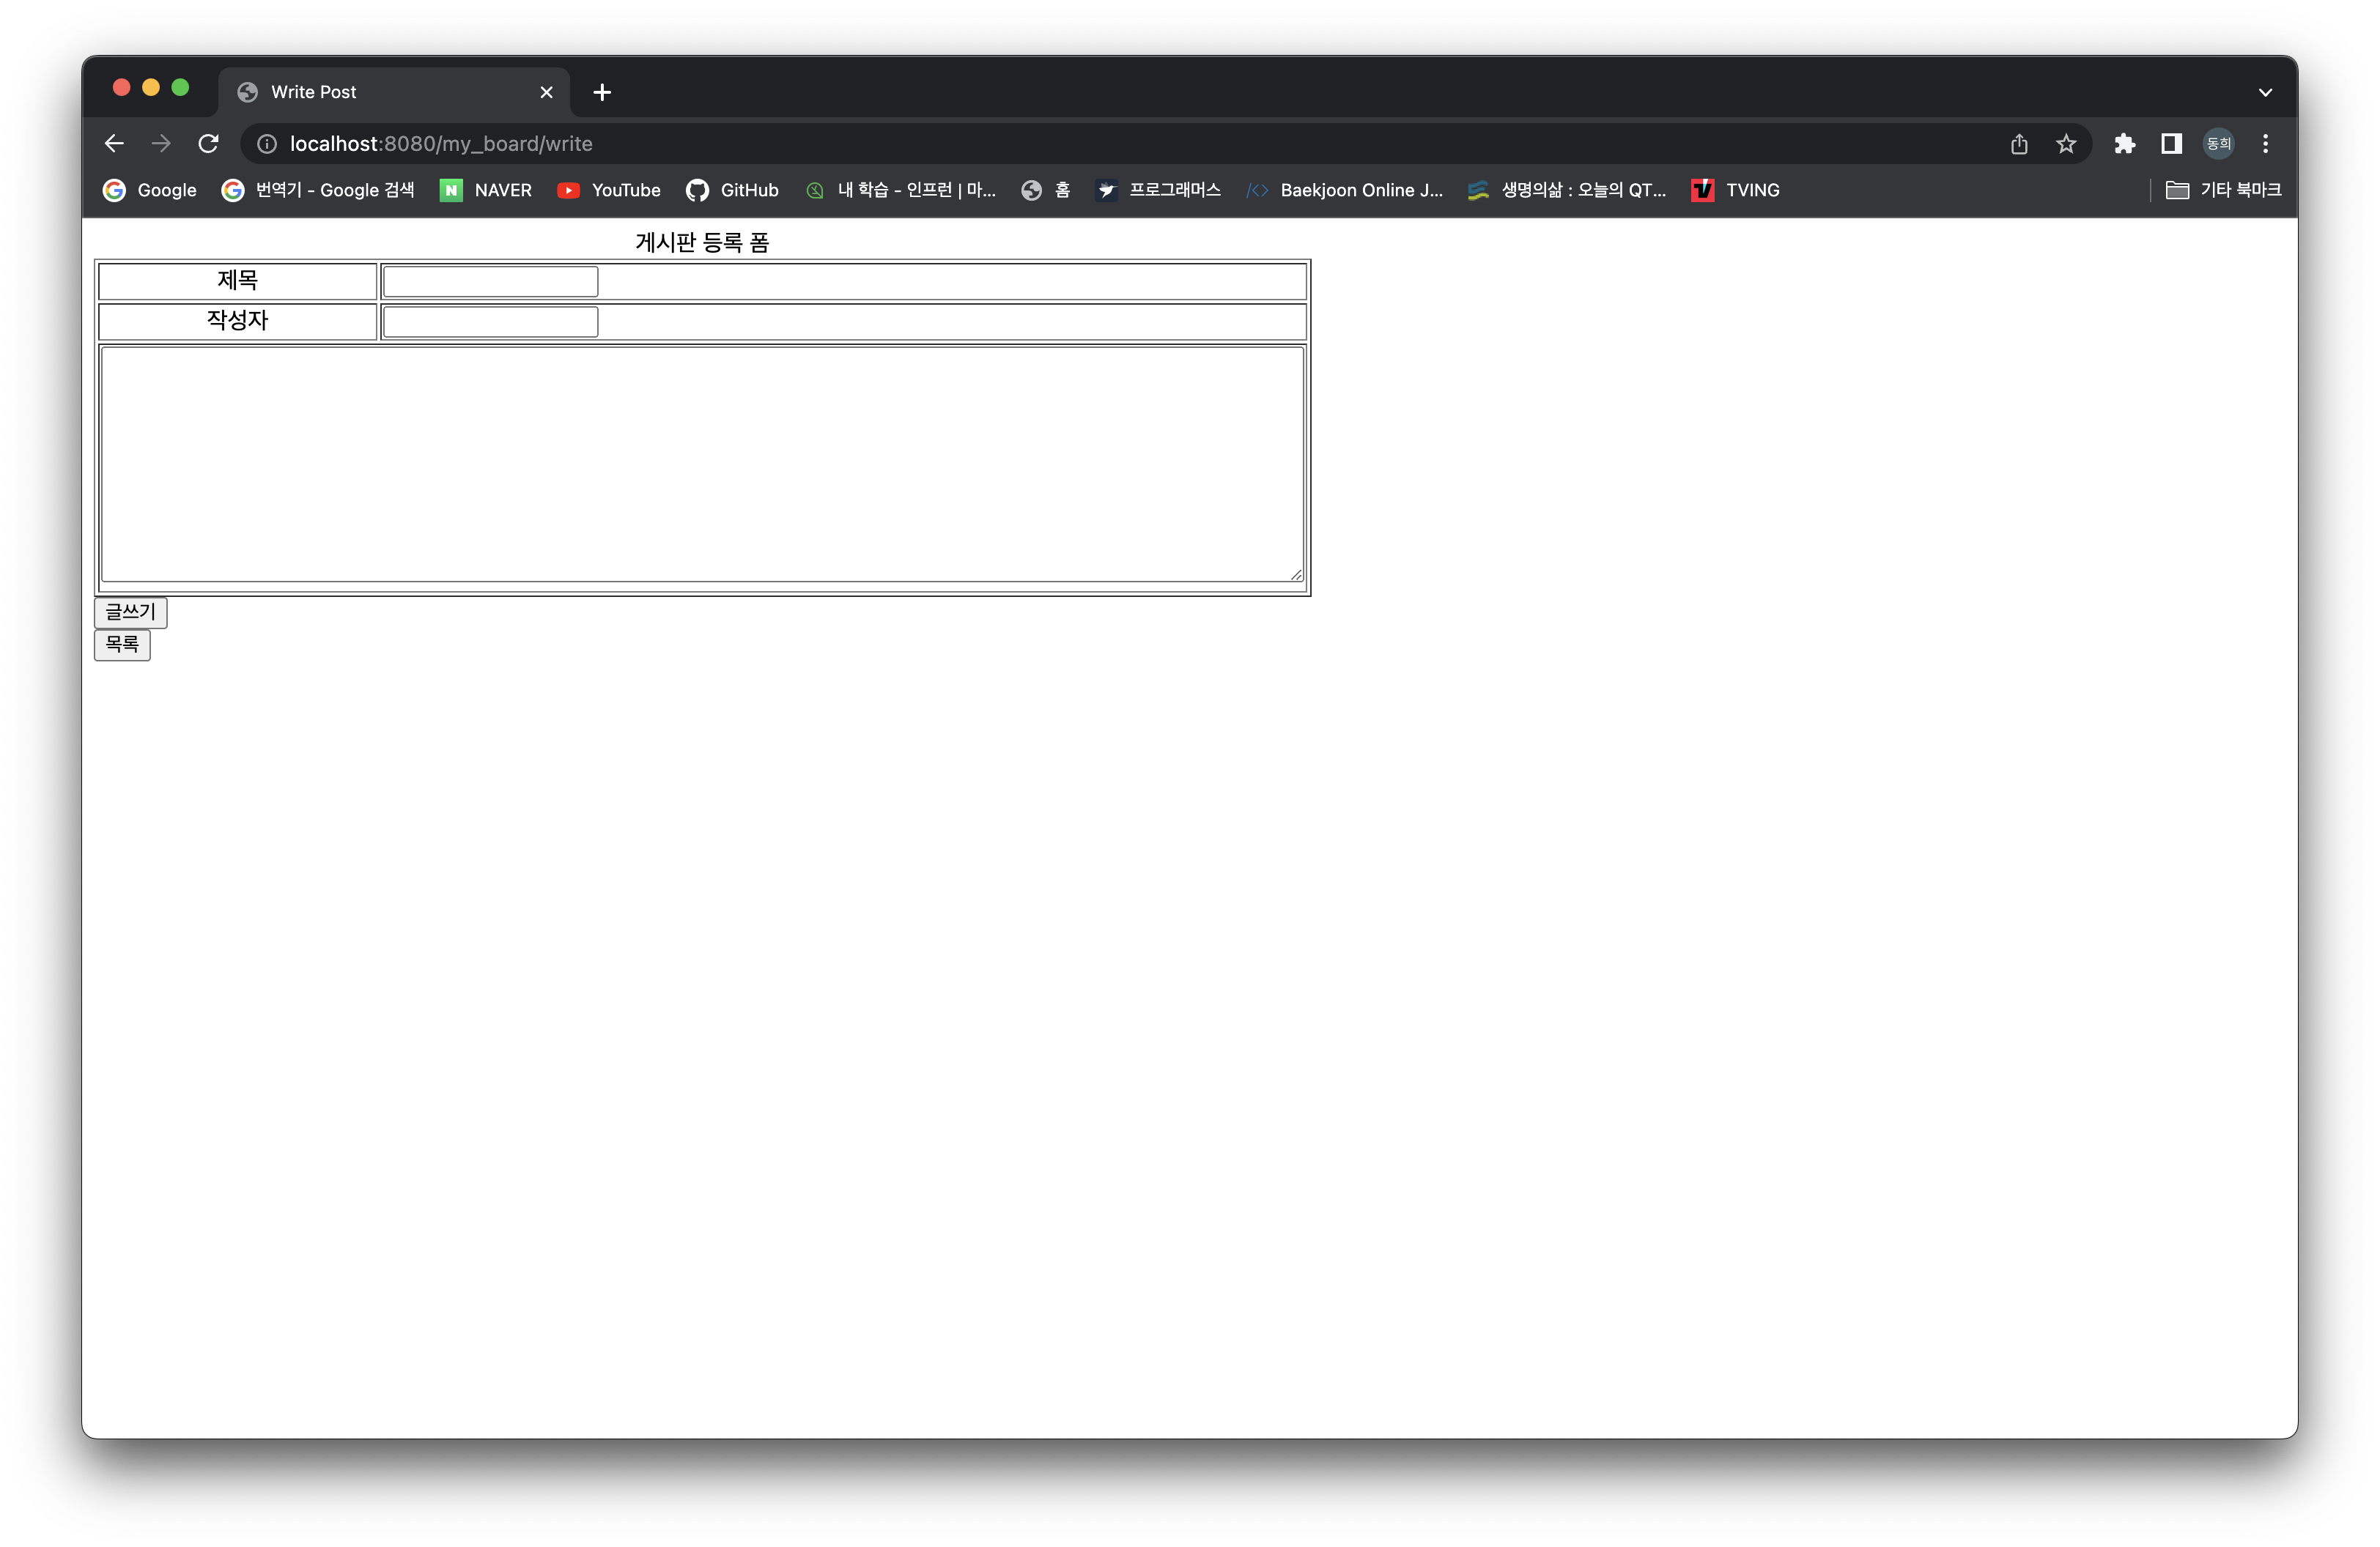
Task: Expand the 기타 북마크 folder
Action: tap(2225, 189)
